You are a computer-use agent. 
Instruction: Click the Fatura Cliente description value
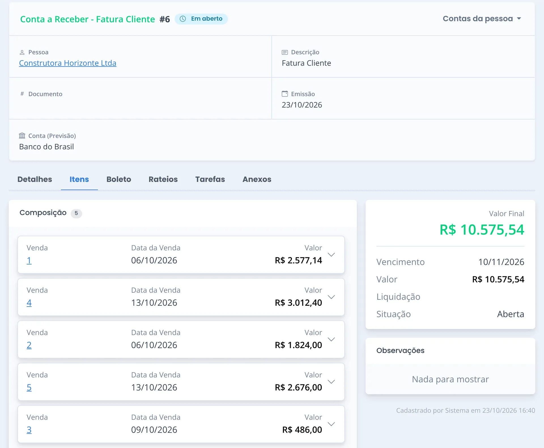(306, 63)
